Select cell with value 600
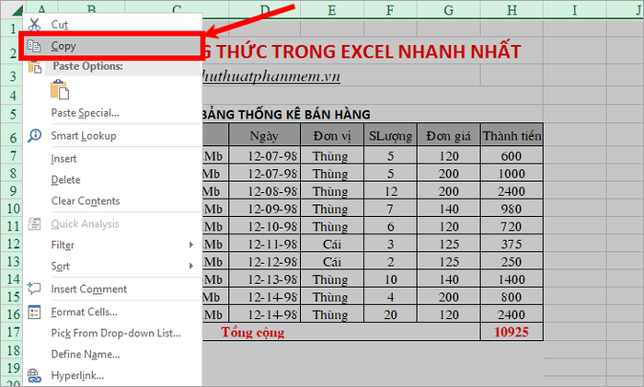This screenshot has height=387, width=644. tap(512, 156)
